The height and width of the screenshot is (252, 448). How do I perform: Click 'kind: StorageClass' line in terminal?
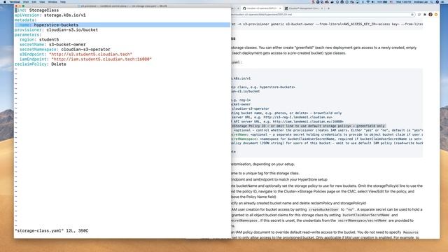(x=37, y=10)
